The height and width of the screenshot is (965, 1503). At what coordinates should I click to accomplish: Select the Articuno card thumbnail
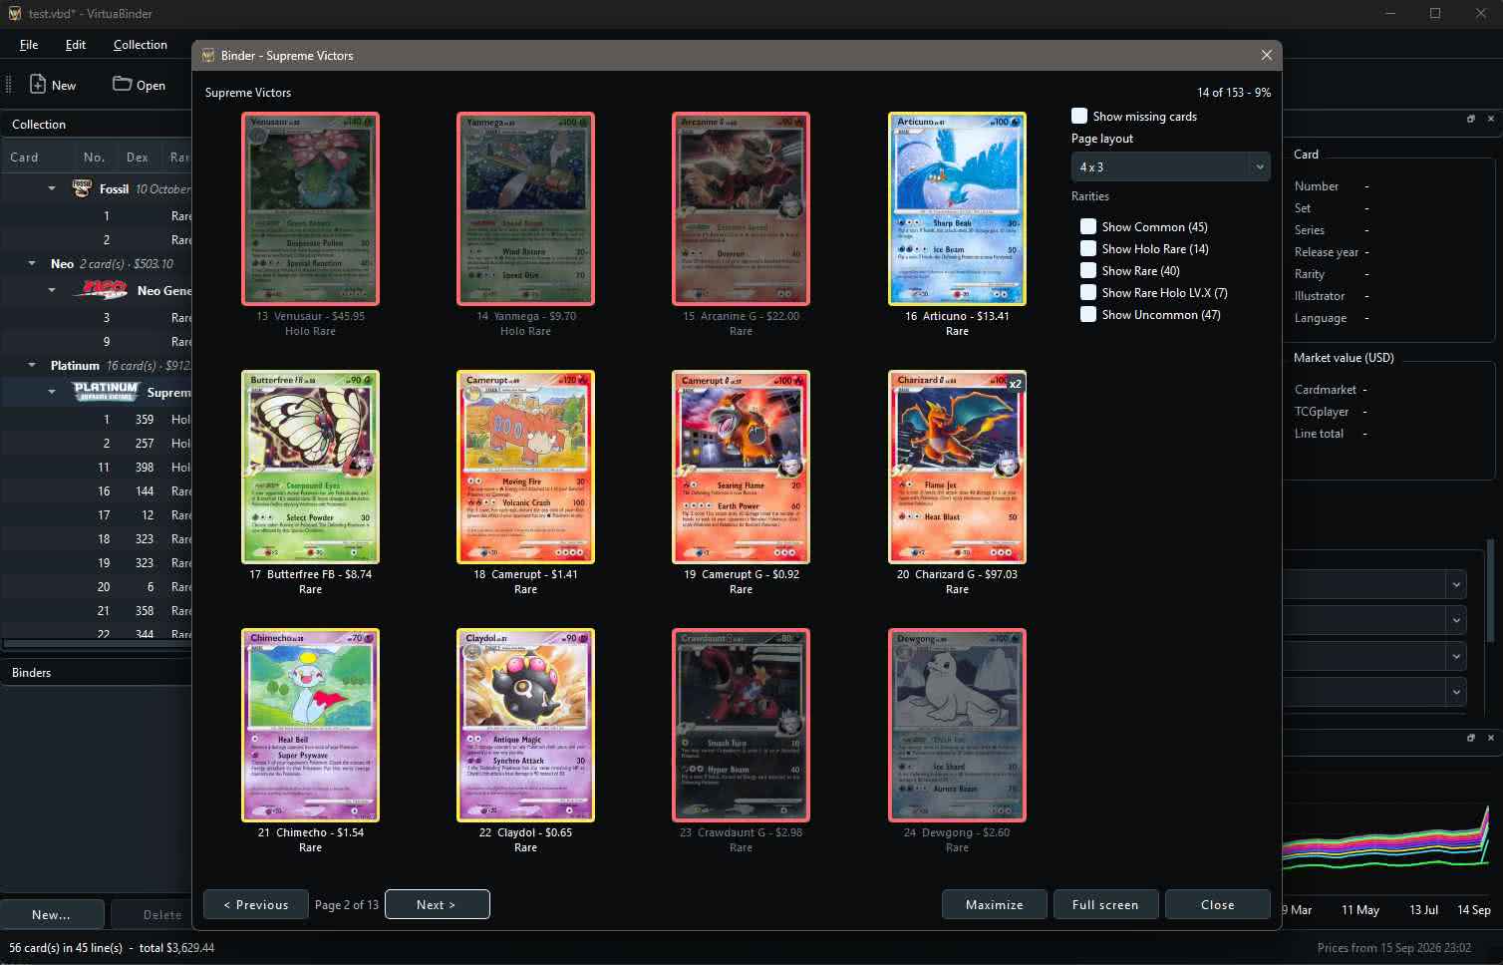(x=957, y=208)
